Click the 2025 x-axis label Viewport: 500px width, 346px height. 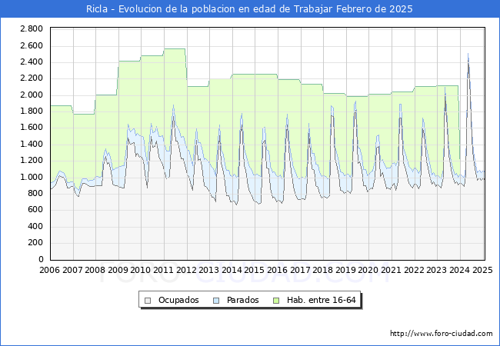pyautogui.click(x=482, y=270)
